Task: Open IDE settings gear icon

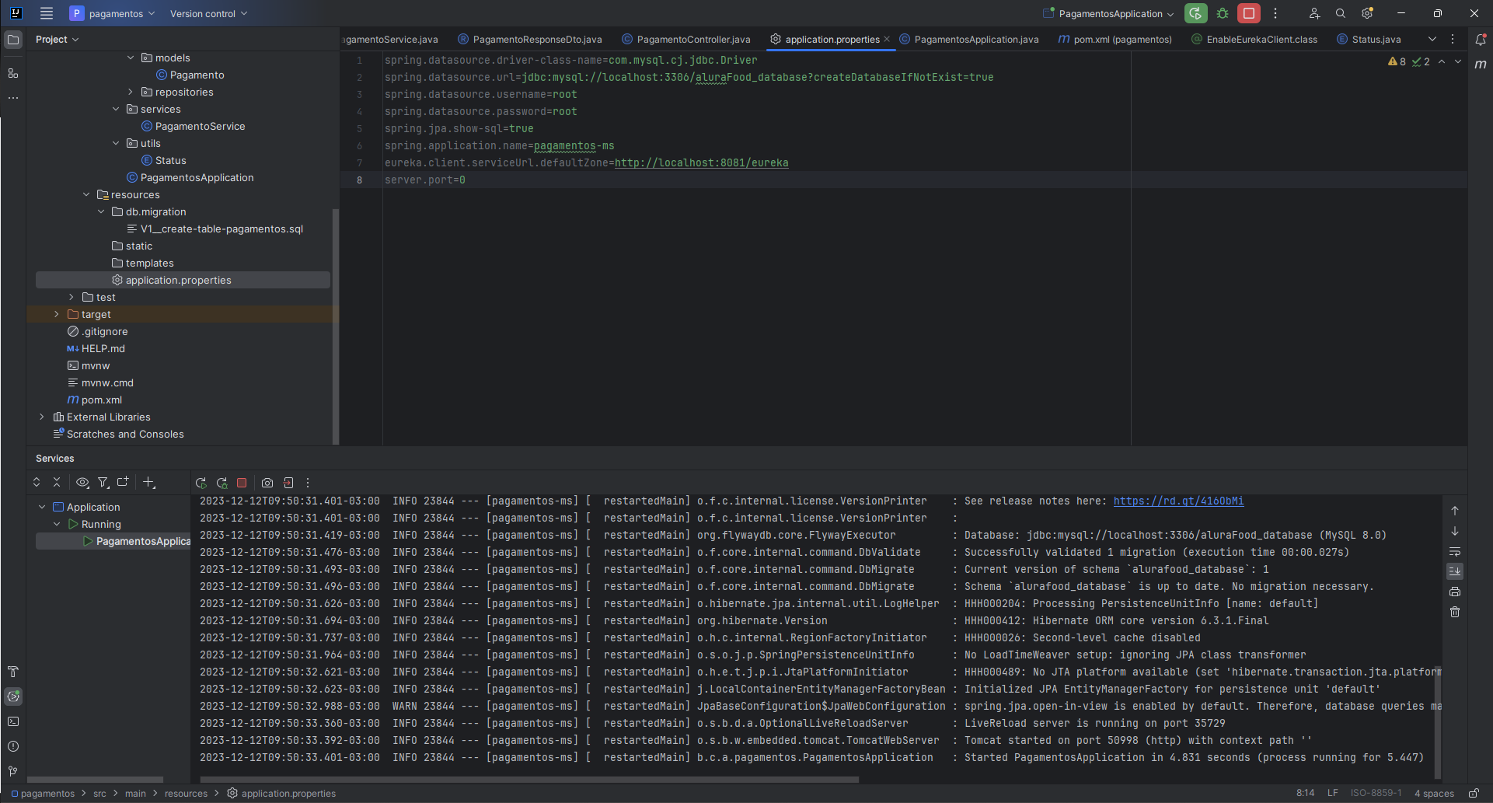Action: tap(1367, 13)
